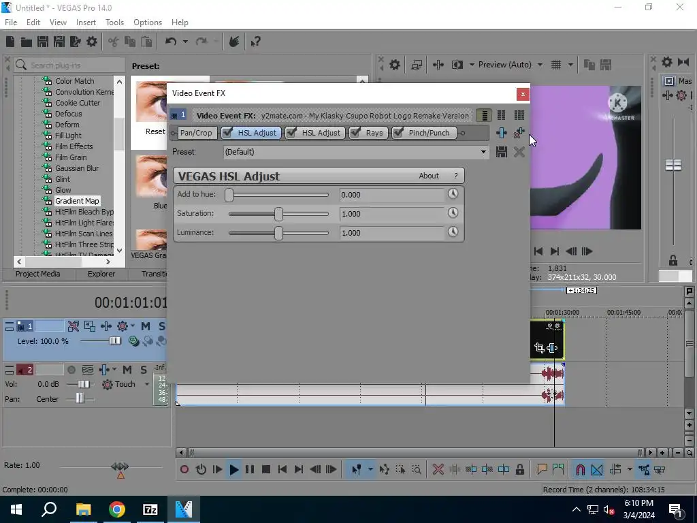Open the Tools menu

(x=114, y=22)
